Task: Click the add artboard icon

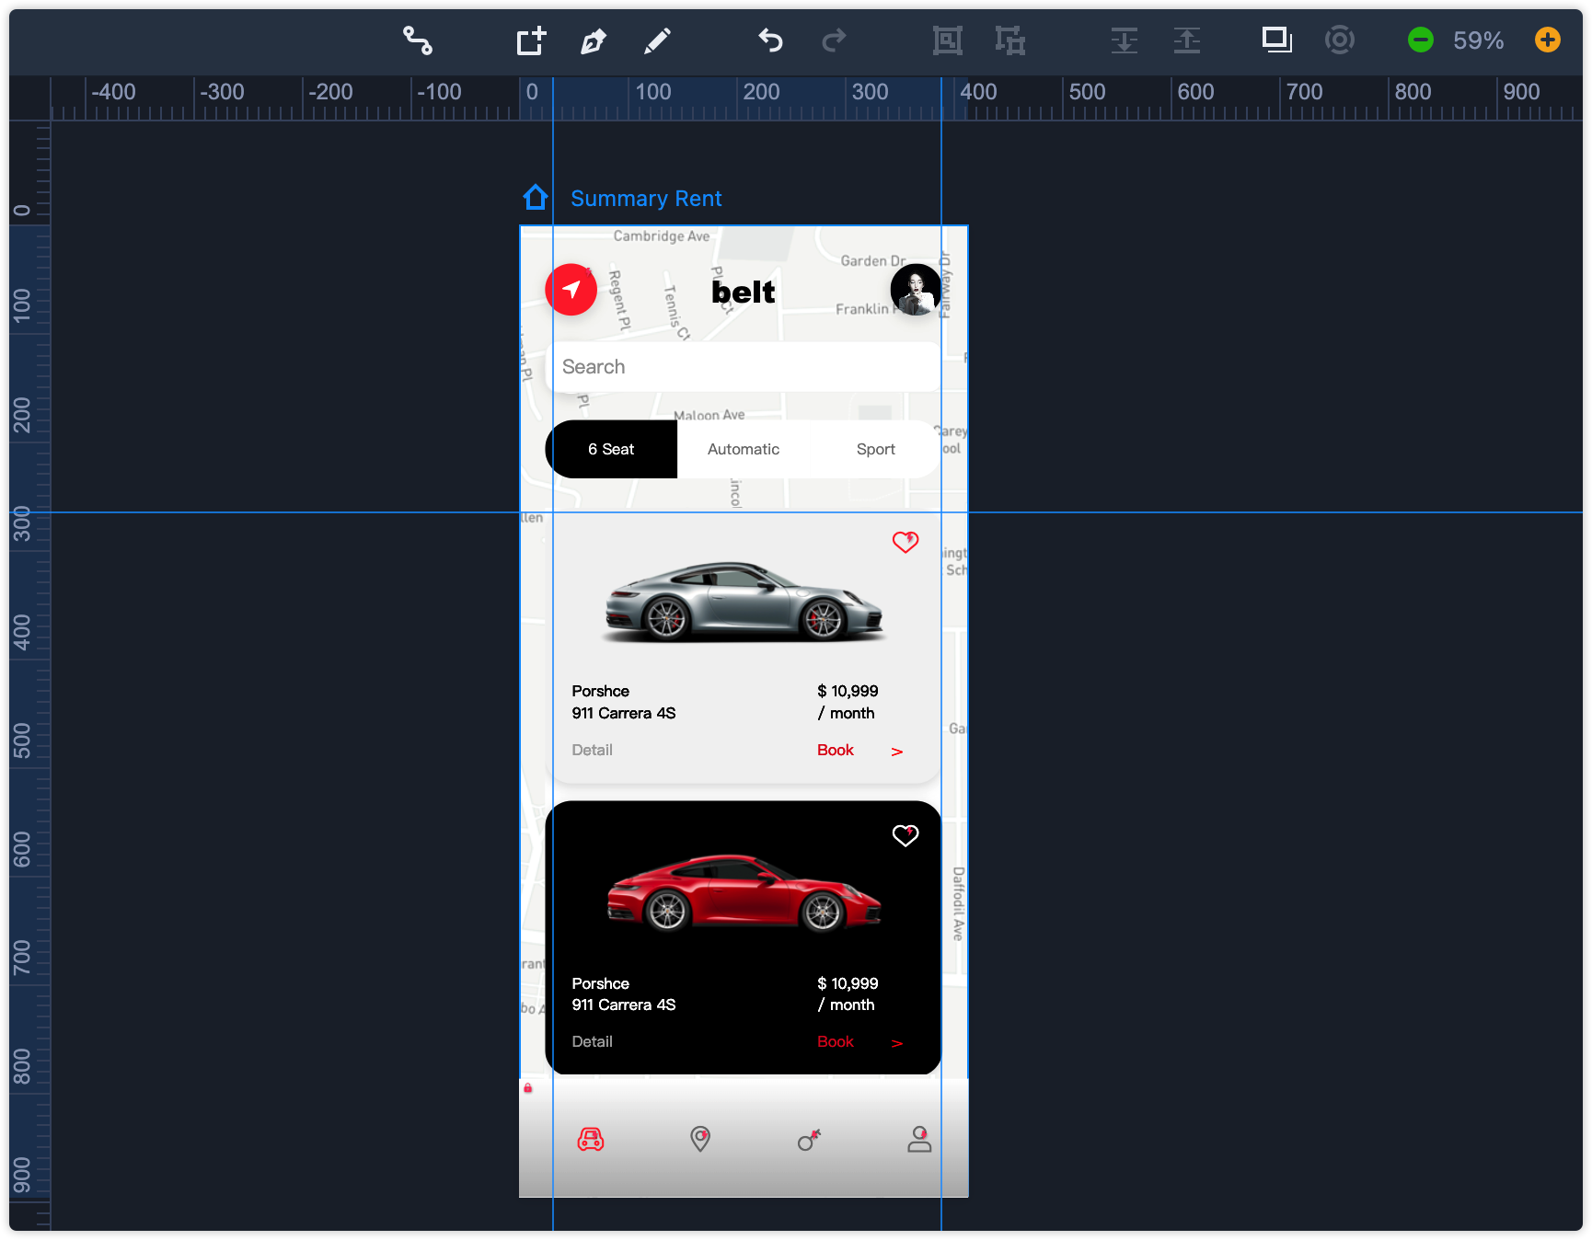Action: click(x=531, y=40)
